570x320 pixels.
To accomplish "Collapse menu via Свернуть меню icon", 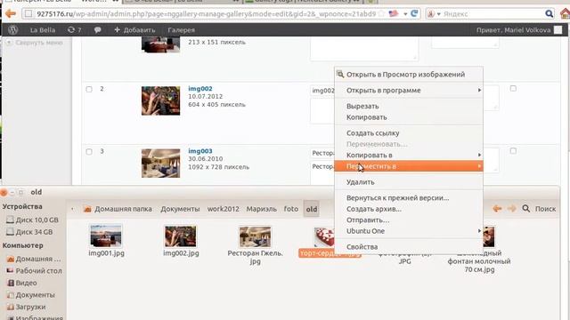I will coord(9,43).
